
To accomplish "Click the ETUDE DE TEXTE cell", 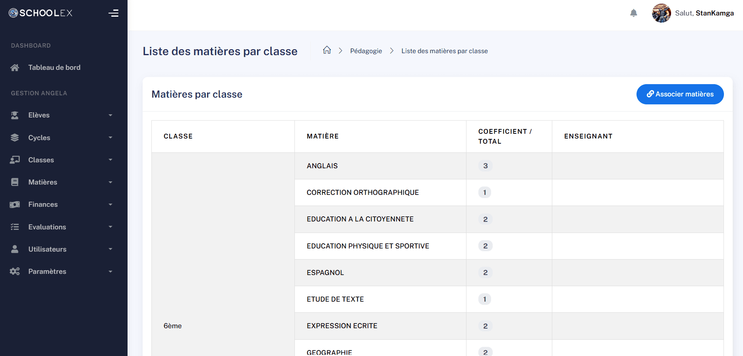I will [x=380, y=299].
